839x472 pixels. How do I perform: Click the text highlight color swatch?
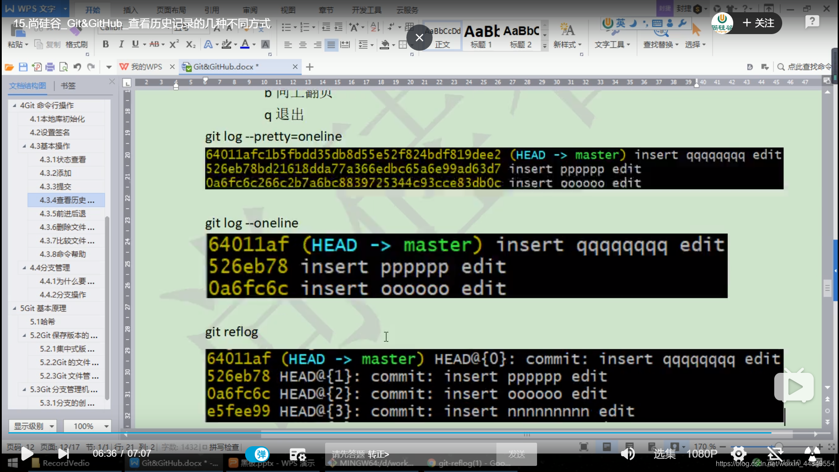(226, 44)
